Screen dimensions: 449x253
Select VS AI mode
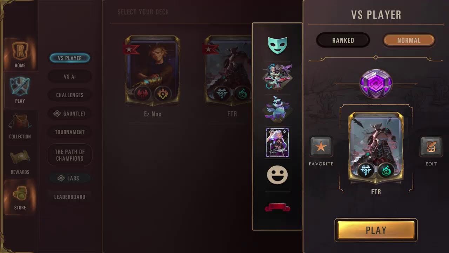click(70, 77)
